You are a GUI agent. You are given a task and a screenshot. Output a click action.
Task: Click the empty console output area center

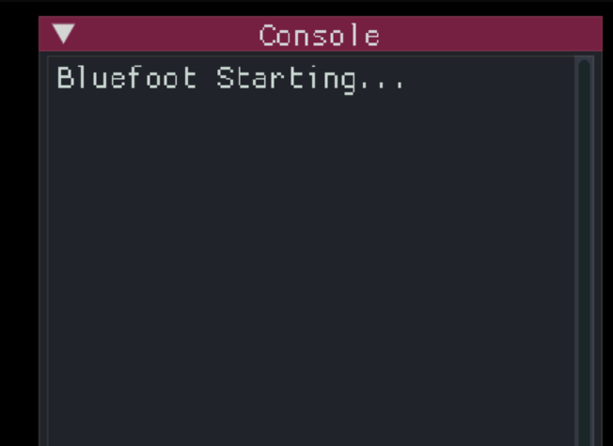click(310, 254)
